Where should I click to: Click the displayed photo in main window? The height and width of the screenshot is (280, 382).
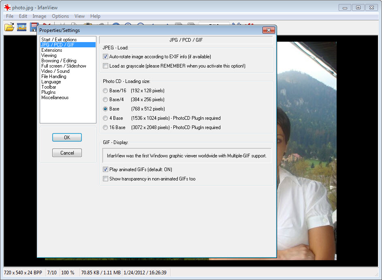tap(307, 151)
